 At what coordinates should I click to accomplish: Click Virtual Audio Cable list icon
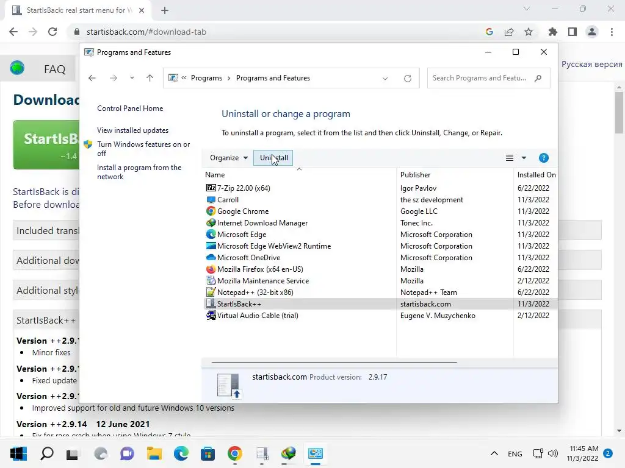211,315
